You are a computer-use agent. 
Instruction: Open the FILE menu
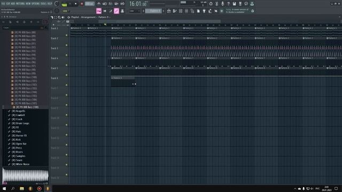pos(3,4)
